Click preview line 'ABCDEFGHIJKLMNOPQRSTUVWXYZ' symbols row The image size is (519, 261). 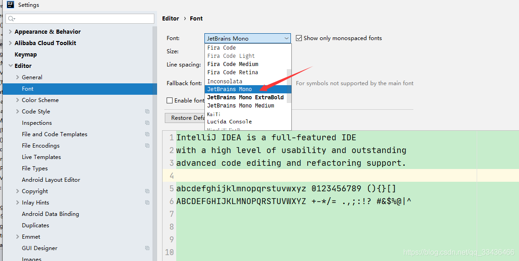pos(294,201)
